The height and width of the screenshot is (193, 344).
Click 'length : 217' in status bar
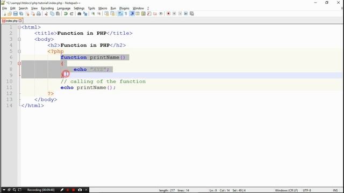[x=167, y=190]
